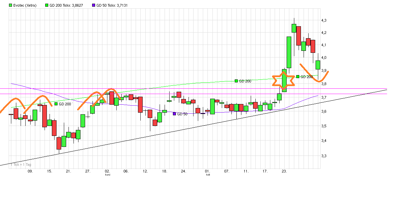Click the purple GD 50 marker inside chart
410x212 pixels.
point(175,114)
